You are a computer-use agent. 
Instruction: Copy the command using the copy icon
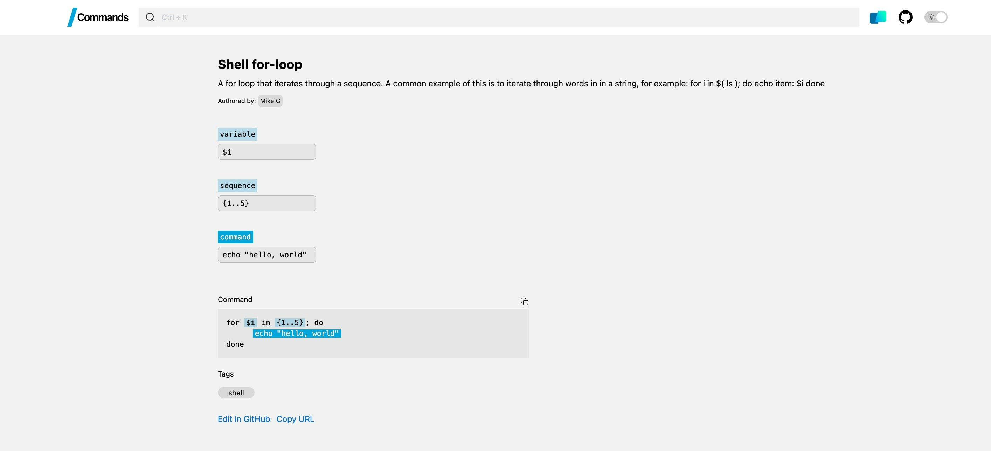click(x=524, y=301)
